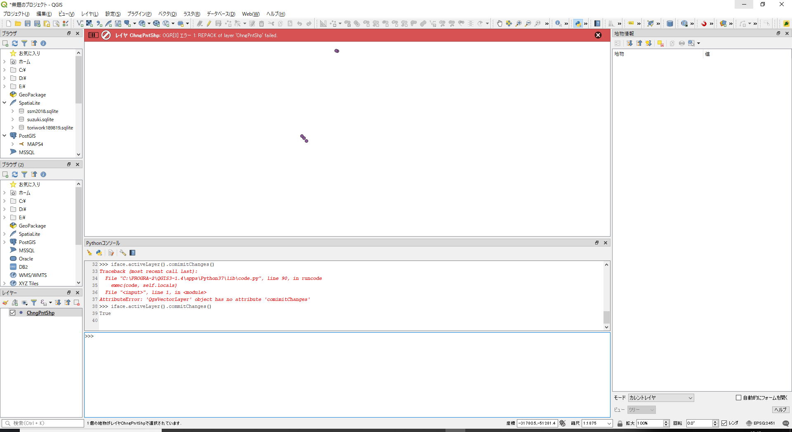The height and width of the screenshot is (432, 792).
Task: Dismiss the red REPACK error message
Action: [x=598, y=35]
